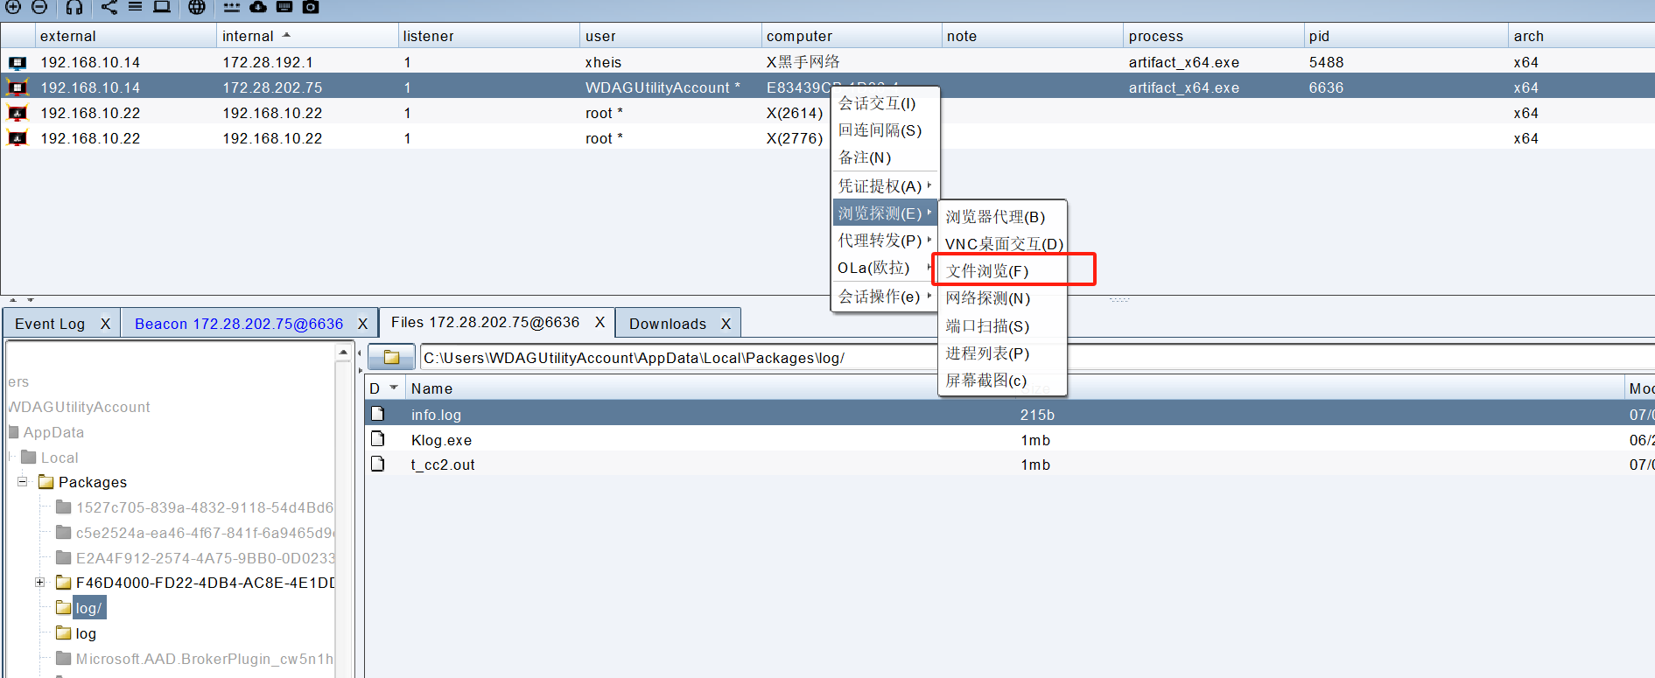Collapse the Packages folder tree node
1655x678 pixels.
coord(22,482)
